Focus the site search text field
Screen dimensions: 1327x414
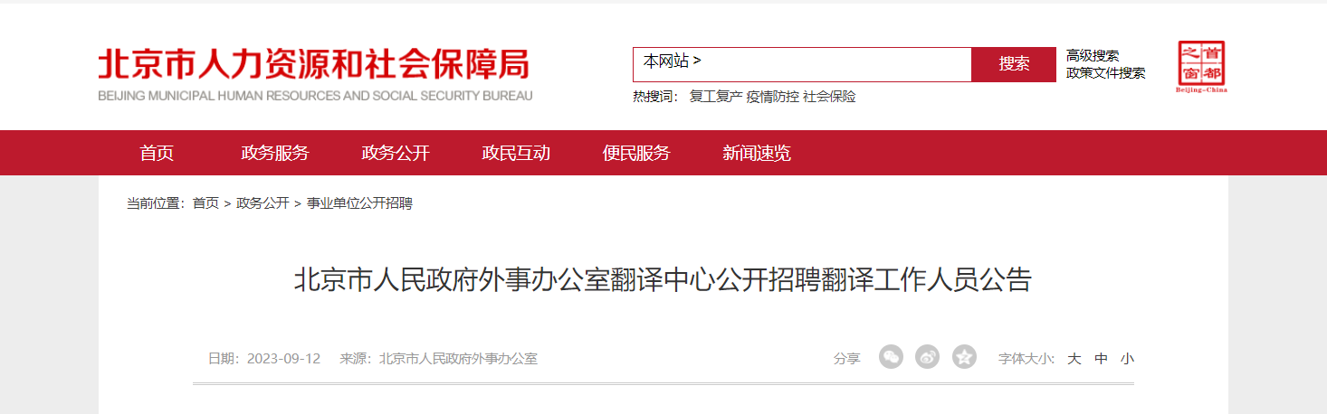835,64
